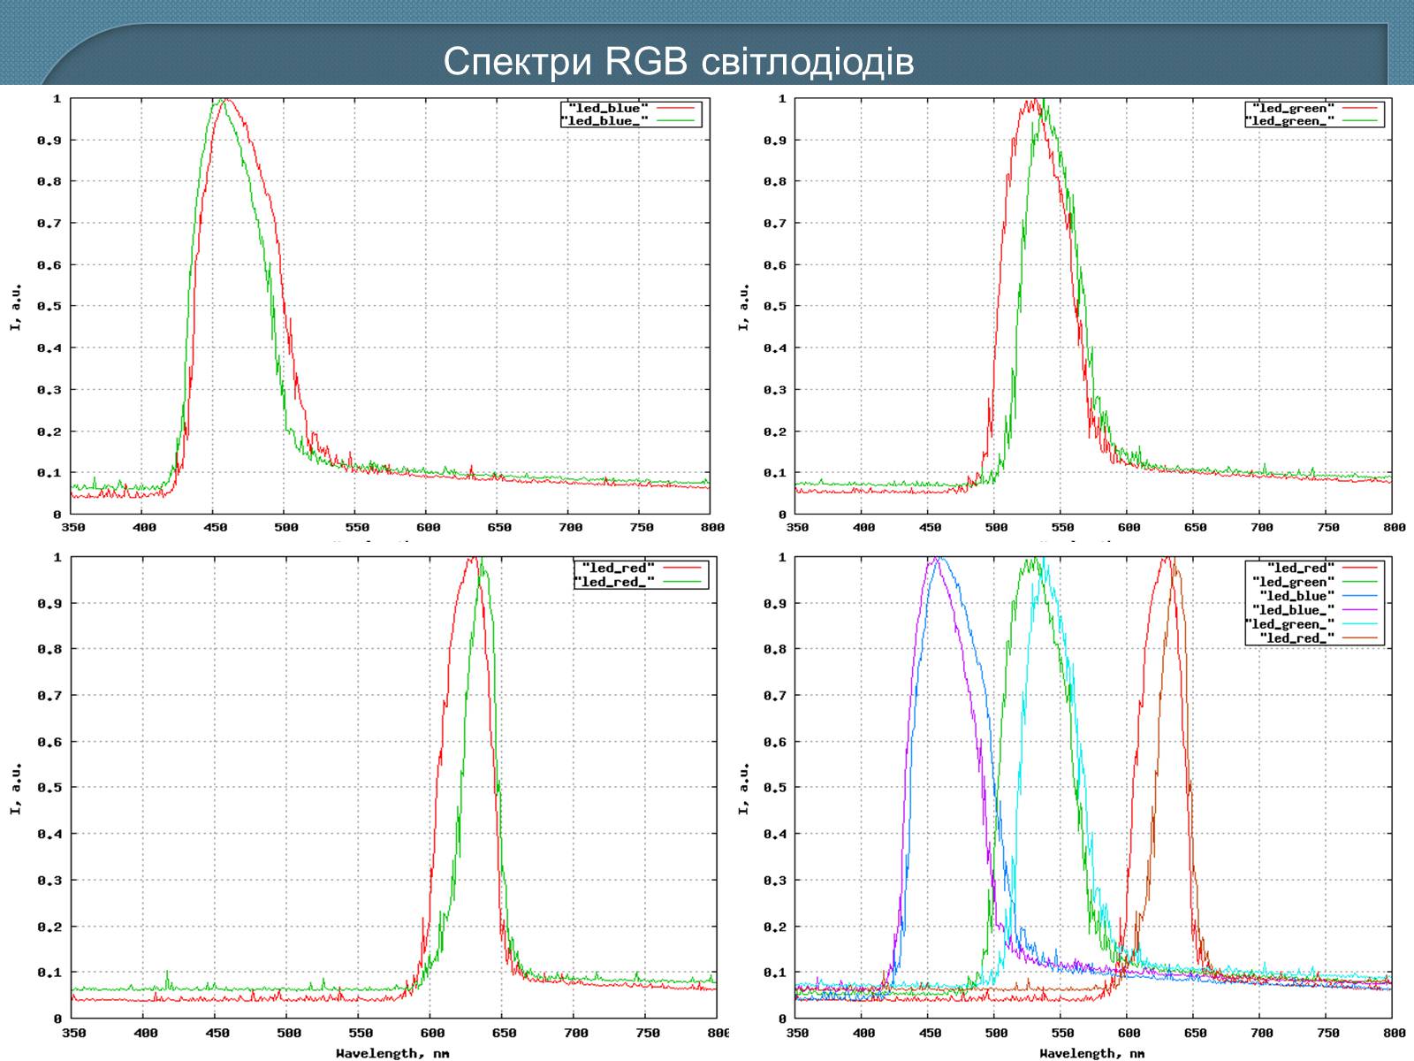Click "led_green" legend entry in green chart
1414x1061 pixels.
(x=1293, y=109)
